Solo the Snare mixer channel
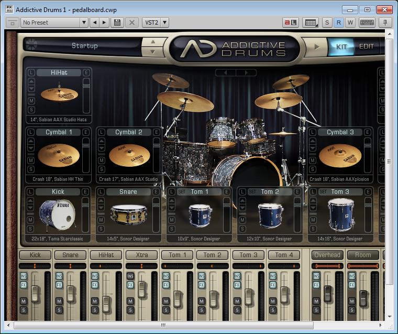The width and height of the screenshot is (398, 334). 59,310
